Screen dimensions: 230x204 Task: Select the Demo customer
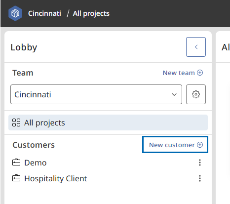36,163
